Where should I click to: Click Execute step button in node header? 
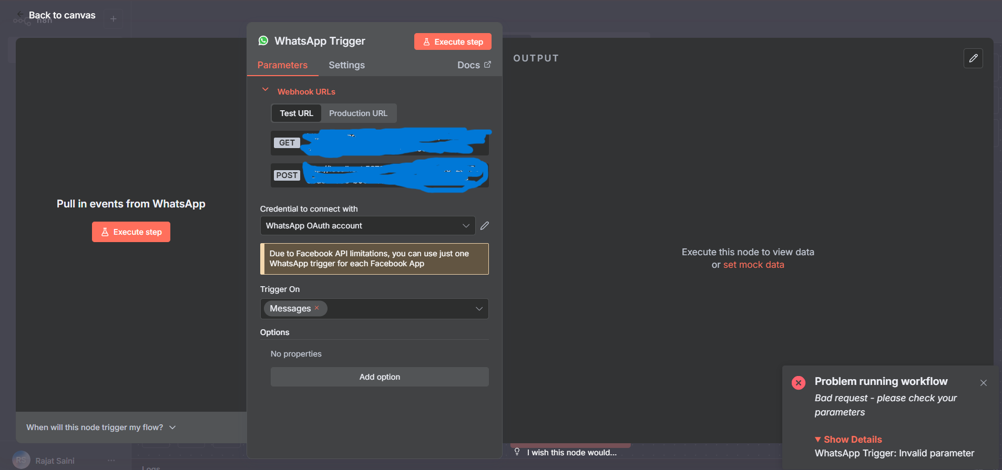tap(453, 42)
